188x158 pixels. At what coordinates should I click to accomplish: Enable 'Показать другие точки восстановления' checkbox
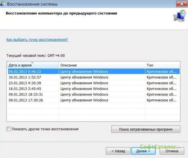9,129
